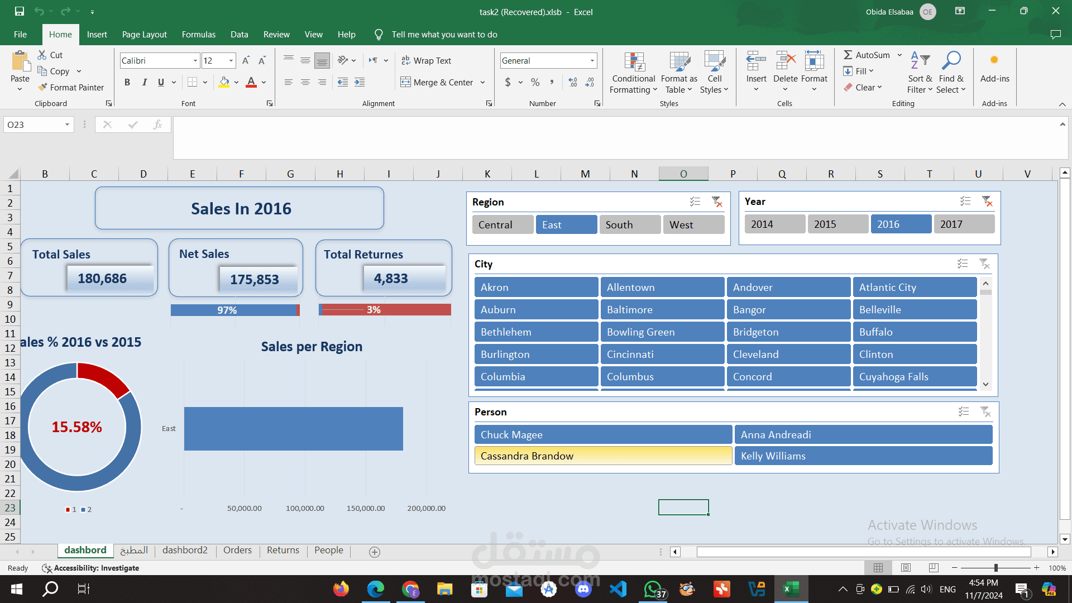Open the Insert ribbon tab

[97, 35]
